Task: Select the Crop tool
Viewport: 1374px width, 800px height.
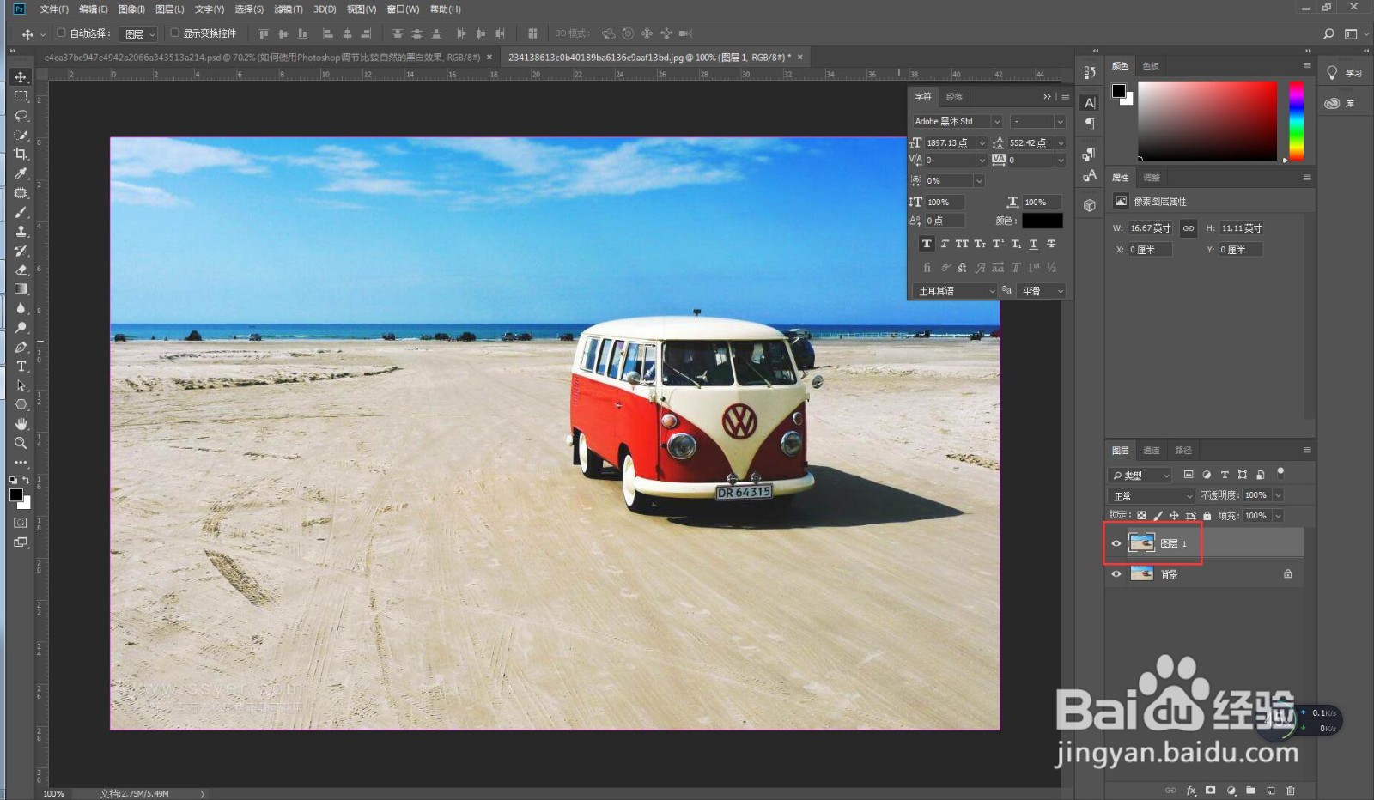Action: pyautogui.click(x=21, y=155)
